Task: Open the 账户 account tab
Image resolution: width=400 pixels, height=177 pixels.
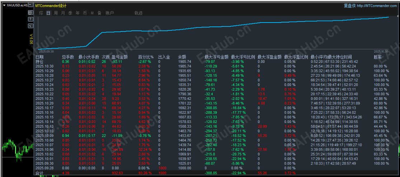Action: [x=110, y=13]
